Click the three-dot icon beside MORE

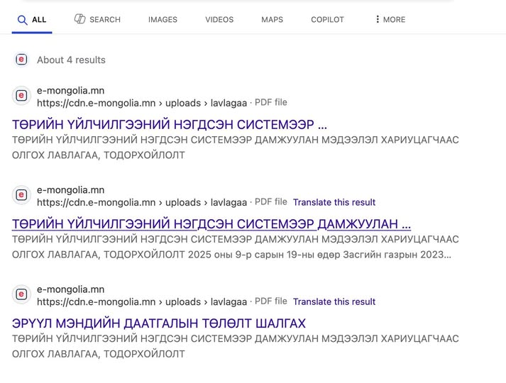click(378, 19)
